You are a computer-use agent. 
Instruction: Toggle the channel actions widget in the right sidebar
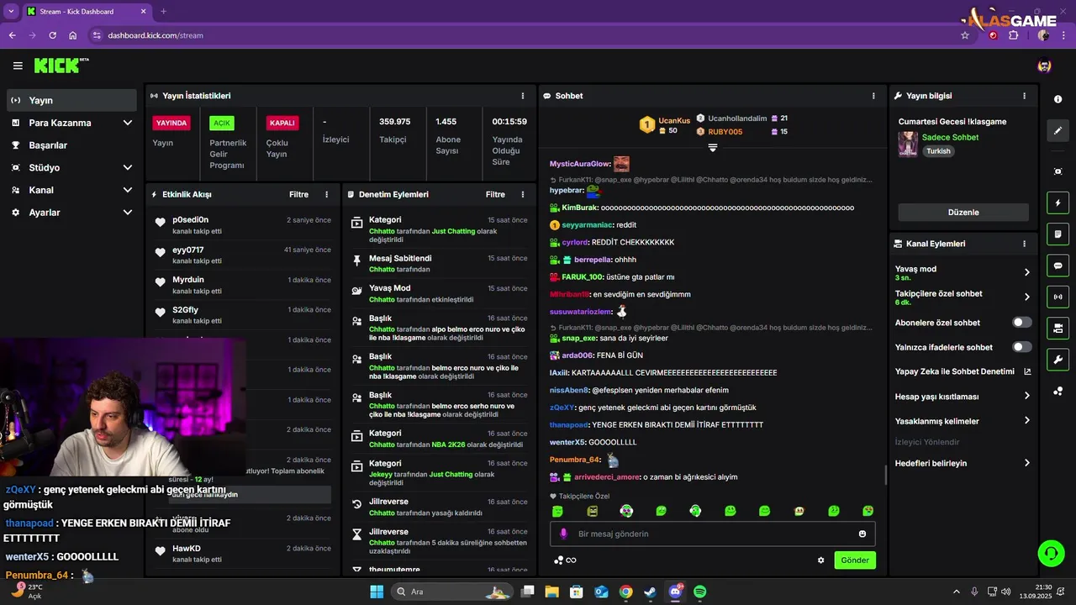[1058, 328]
